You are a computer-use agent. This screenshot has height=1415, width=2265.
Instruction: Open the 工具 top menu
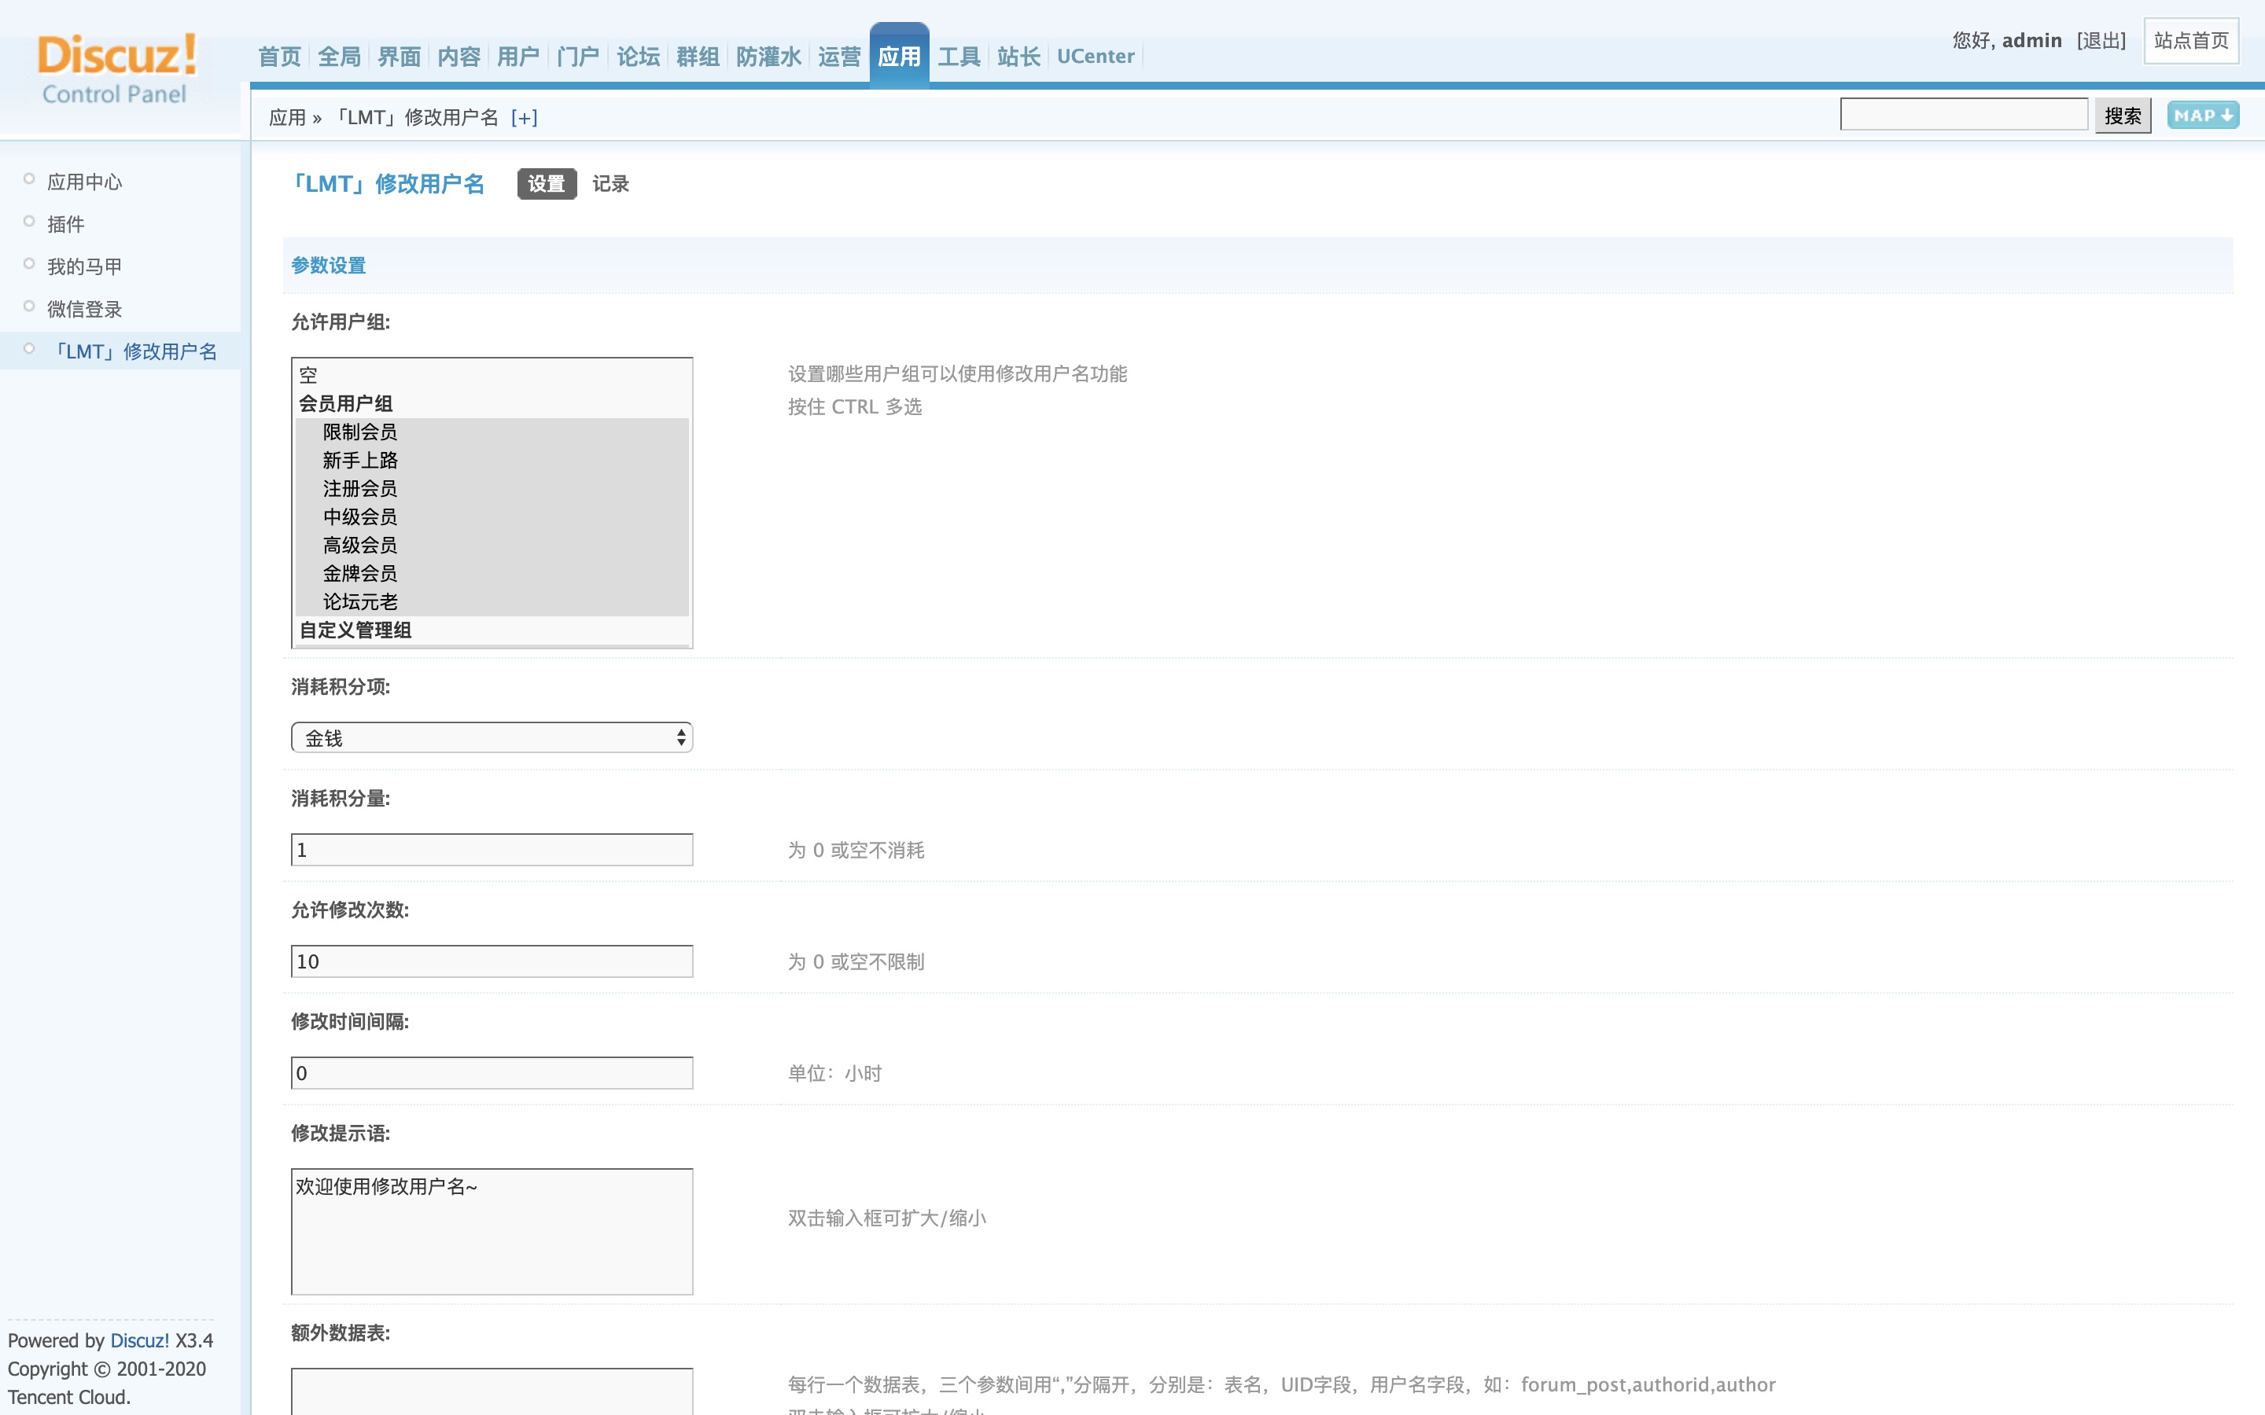click(959, 57)
